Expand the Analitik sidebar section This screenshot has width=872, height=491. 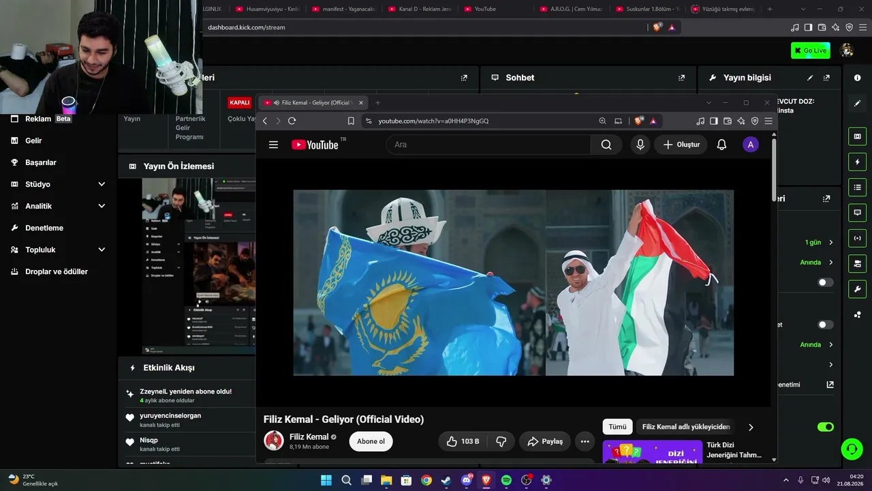[x=102, y=206]
